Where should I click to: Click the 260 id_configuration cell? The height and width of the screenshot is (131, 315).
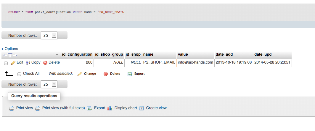77,62
